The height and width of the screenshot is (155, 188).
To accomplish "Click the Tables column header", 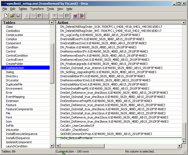I will click(x=26, y=23).
